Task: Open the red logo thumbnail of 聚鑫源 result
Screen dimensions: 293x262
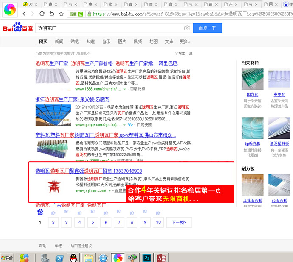Action: (54, 187)
